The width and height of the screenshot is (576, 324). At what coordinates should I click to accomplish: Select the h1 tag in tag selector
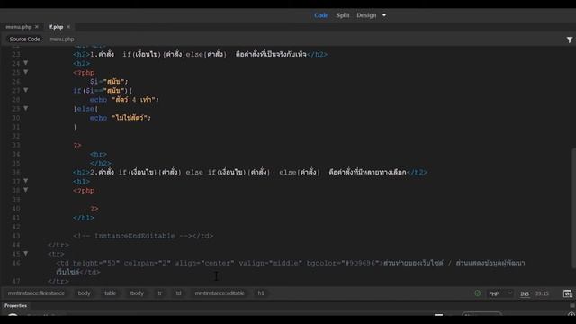click(x=261, y=293)
